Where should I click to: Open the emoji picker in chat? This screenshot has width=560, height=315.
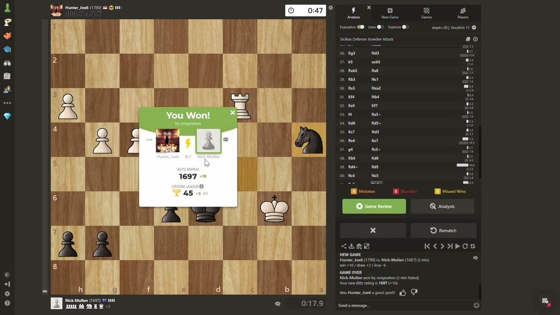coord(476,305)
